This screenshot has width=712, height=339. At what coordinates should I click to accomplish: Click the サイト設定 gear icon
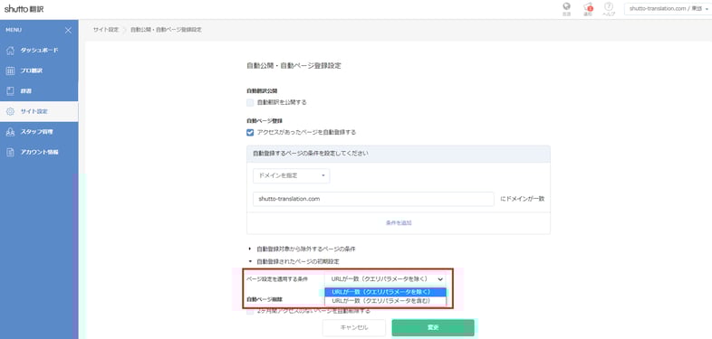11,111
